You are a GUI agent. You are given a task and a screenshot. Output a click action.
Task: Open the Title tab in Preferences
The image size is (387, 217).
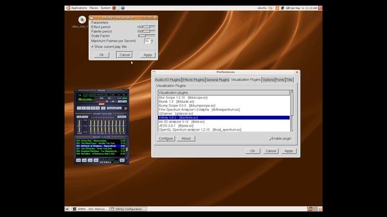click(x=289, y=80)
